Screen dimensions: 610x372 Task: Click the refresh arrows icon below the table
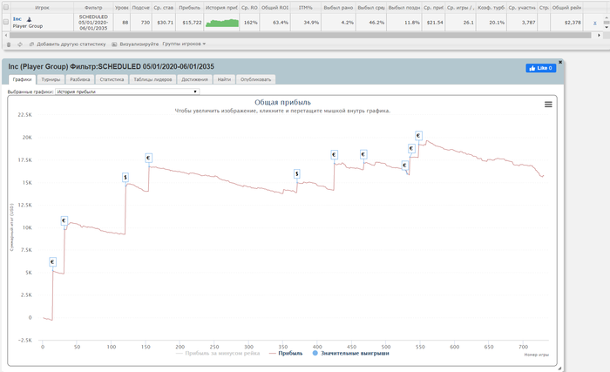(x=20, y=44)
